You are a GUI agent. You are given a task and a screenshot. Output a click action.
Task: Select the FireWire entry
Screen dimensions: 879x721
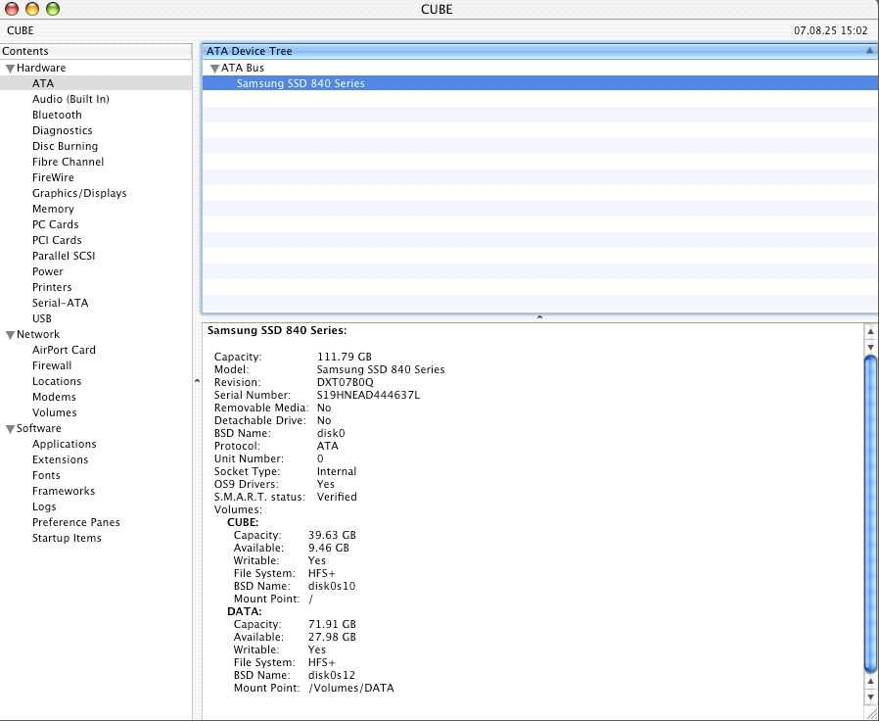click(53, 177)
